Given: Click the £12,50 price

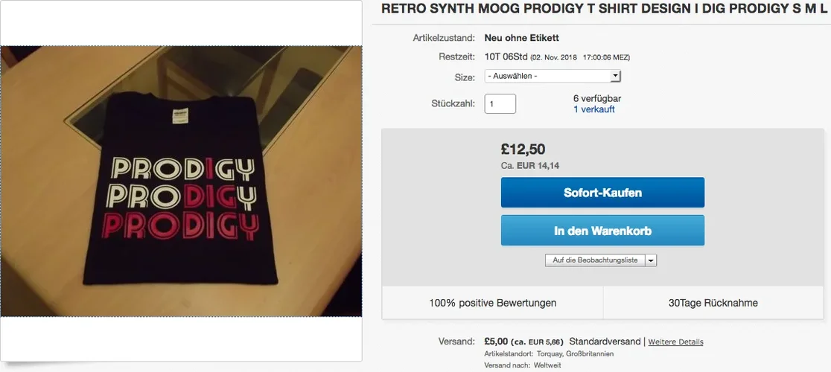Looking at the screenshot, I should [523, 150].
